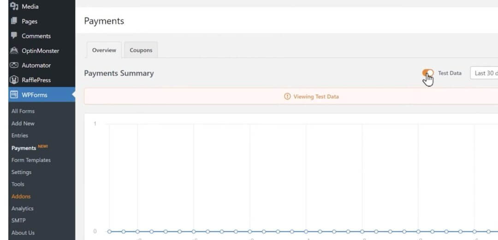Click the Pages icon in sidebar
The height and width of the screenshot is (240, 498).
pyautogui.click(x=14, y=21)
